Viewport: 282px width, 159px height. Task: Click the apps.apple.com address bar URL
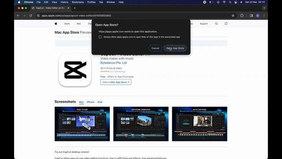pyautogui.click(x=76, y=16)
